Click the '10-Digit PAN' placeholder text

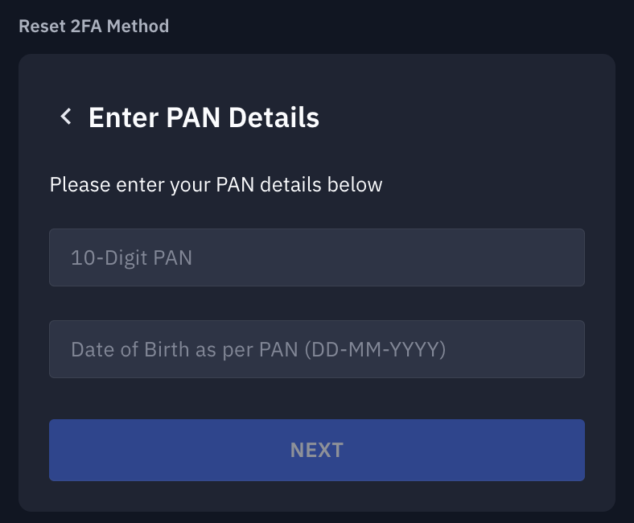(131, 258)
